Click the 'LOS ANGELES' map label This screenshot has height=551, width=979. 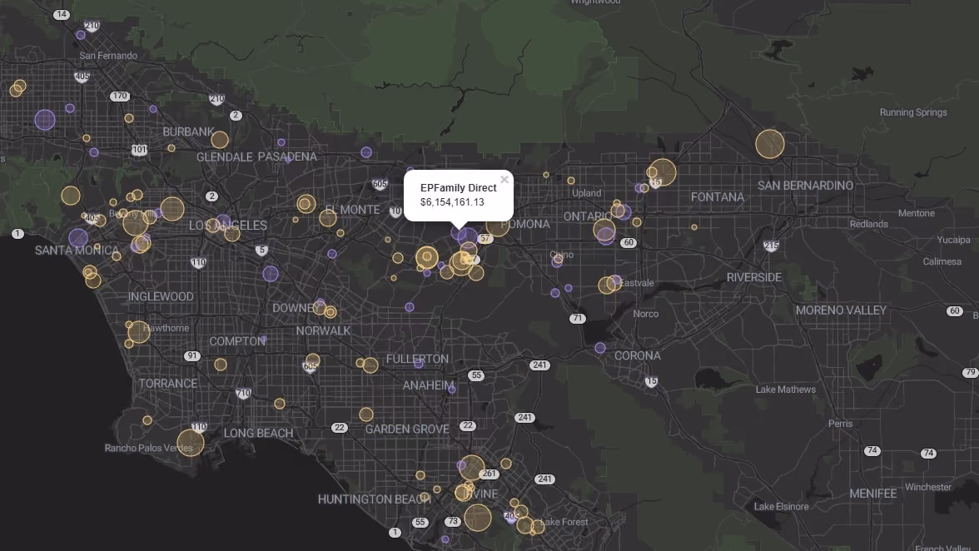[228, 226]
